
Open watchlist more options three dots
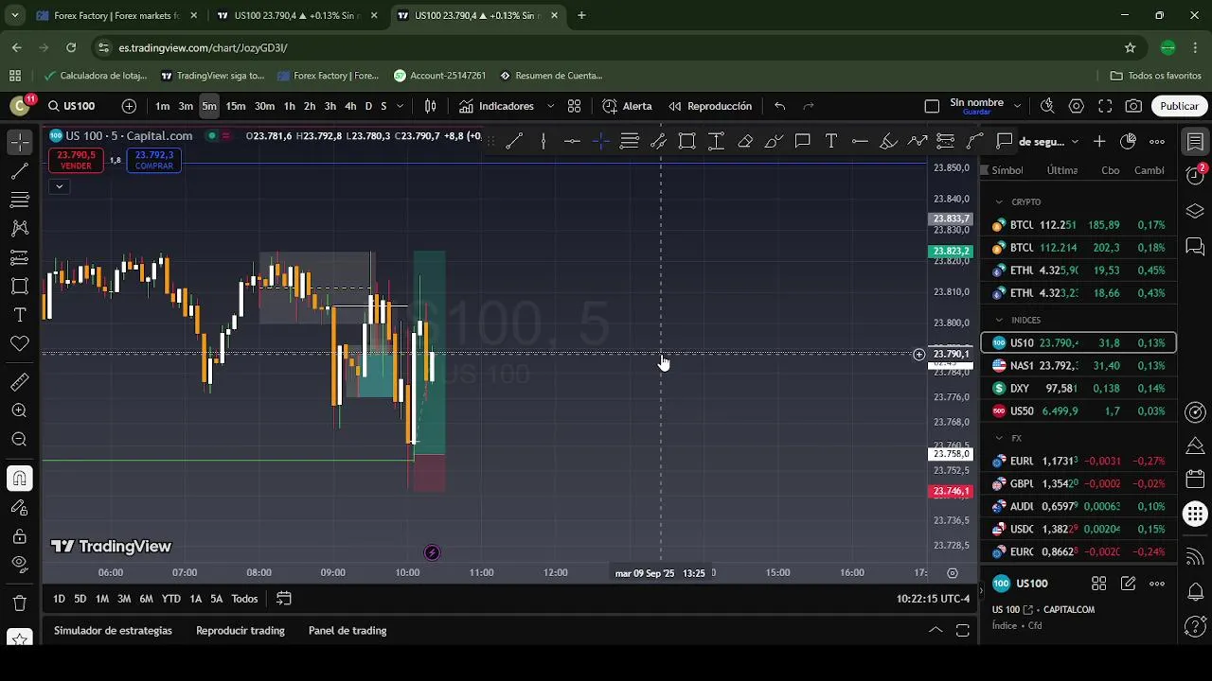pos(1157,142)
